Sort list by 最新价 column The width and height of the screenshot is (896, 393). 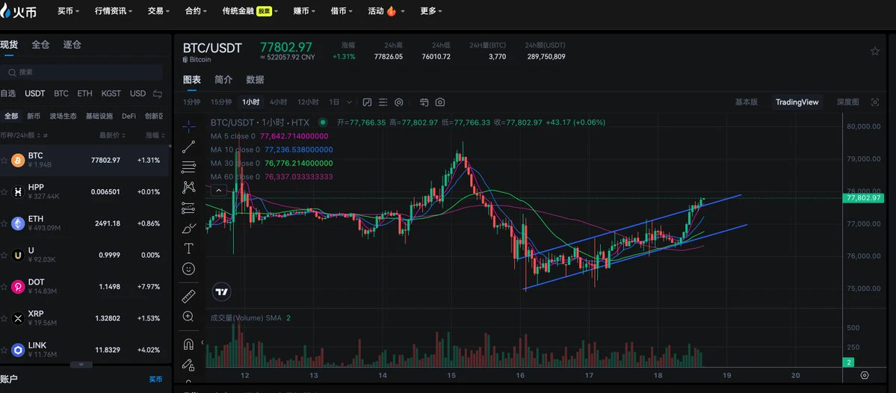point(112,136)
